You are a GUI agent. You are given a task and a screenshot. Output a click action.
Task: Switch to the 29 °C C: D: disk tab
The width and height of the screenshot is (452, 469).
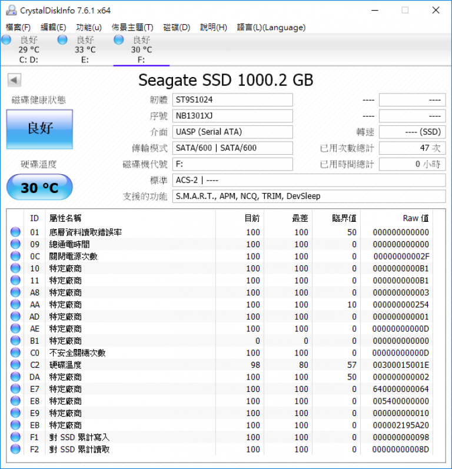coord(29,49)
